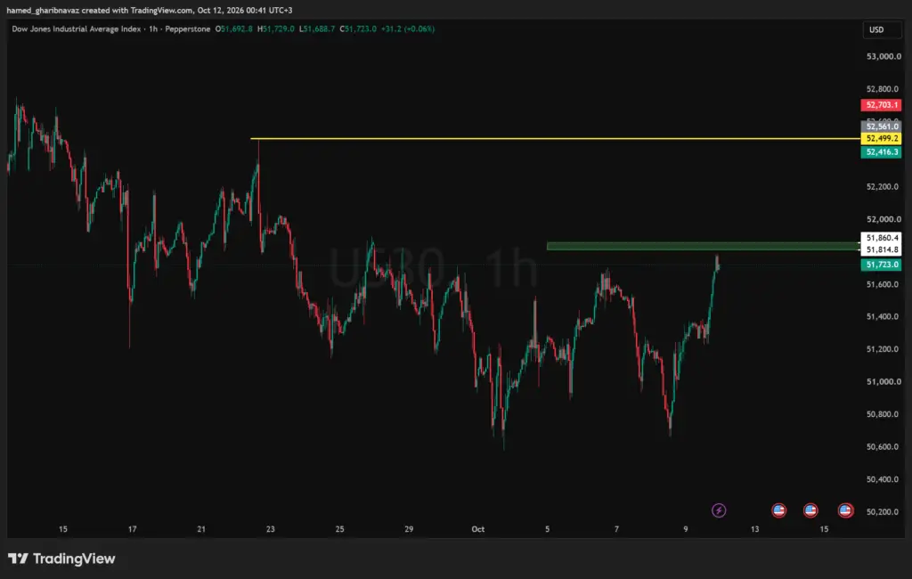The width and height of the screenshot is (912, 579).
Task: Click the Pepperstone broker label
Action: 188,29
